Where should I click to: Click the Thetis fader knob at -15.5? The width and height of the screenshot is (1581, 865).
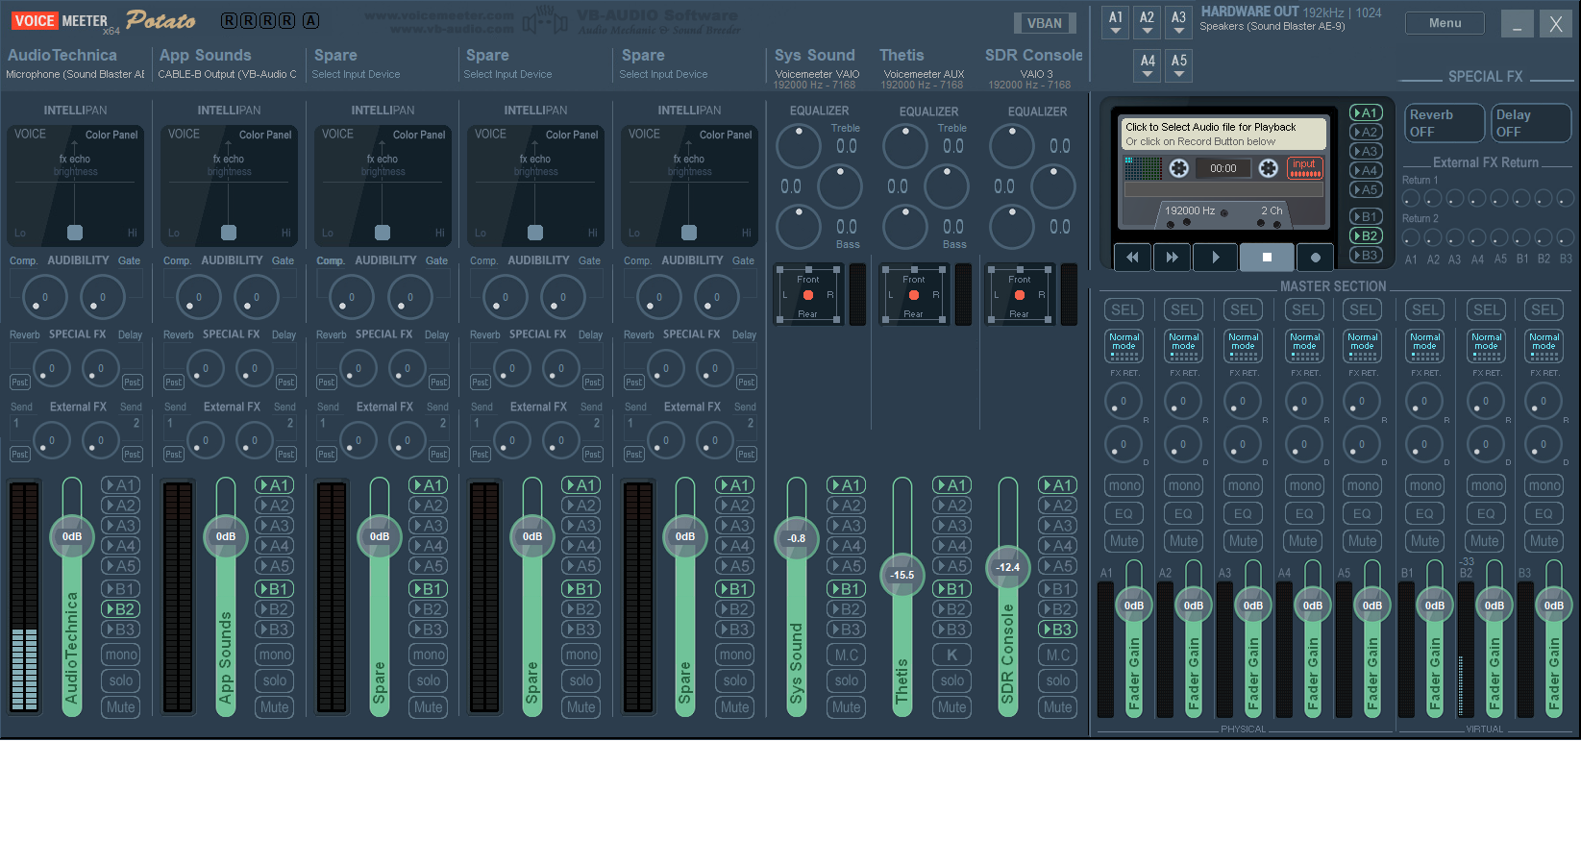click(x=902, y=575)
